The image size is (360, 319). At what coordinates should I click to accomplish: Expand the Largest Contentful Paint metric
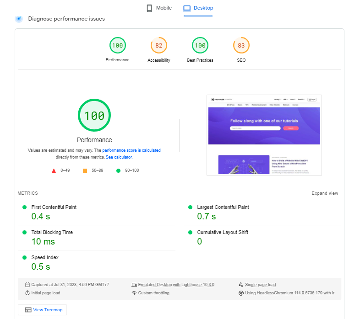[223, 207]
